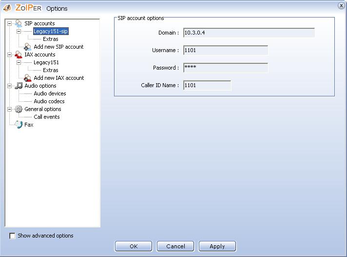Viewport: 347px width, 257px height.
Task: Collapse the General options tree node
Action: click(10, 109)
